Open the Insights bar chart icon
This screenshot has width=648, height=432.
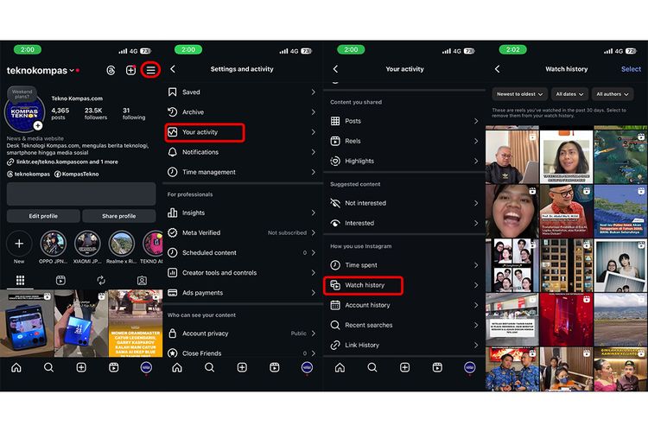coord(172,213)
